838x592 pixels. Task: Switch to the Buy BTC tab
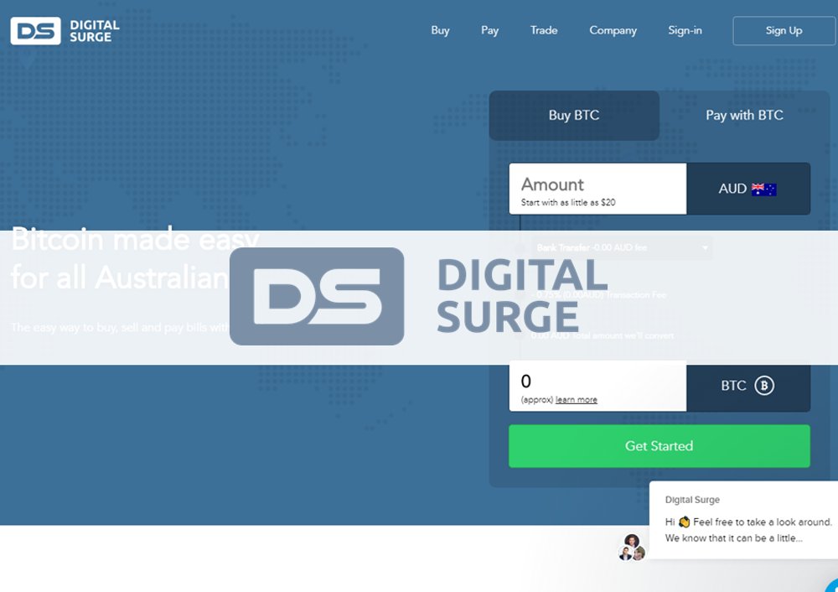574,115
